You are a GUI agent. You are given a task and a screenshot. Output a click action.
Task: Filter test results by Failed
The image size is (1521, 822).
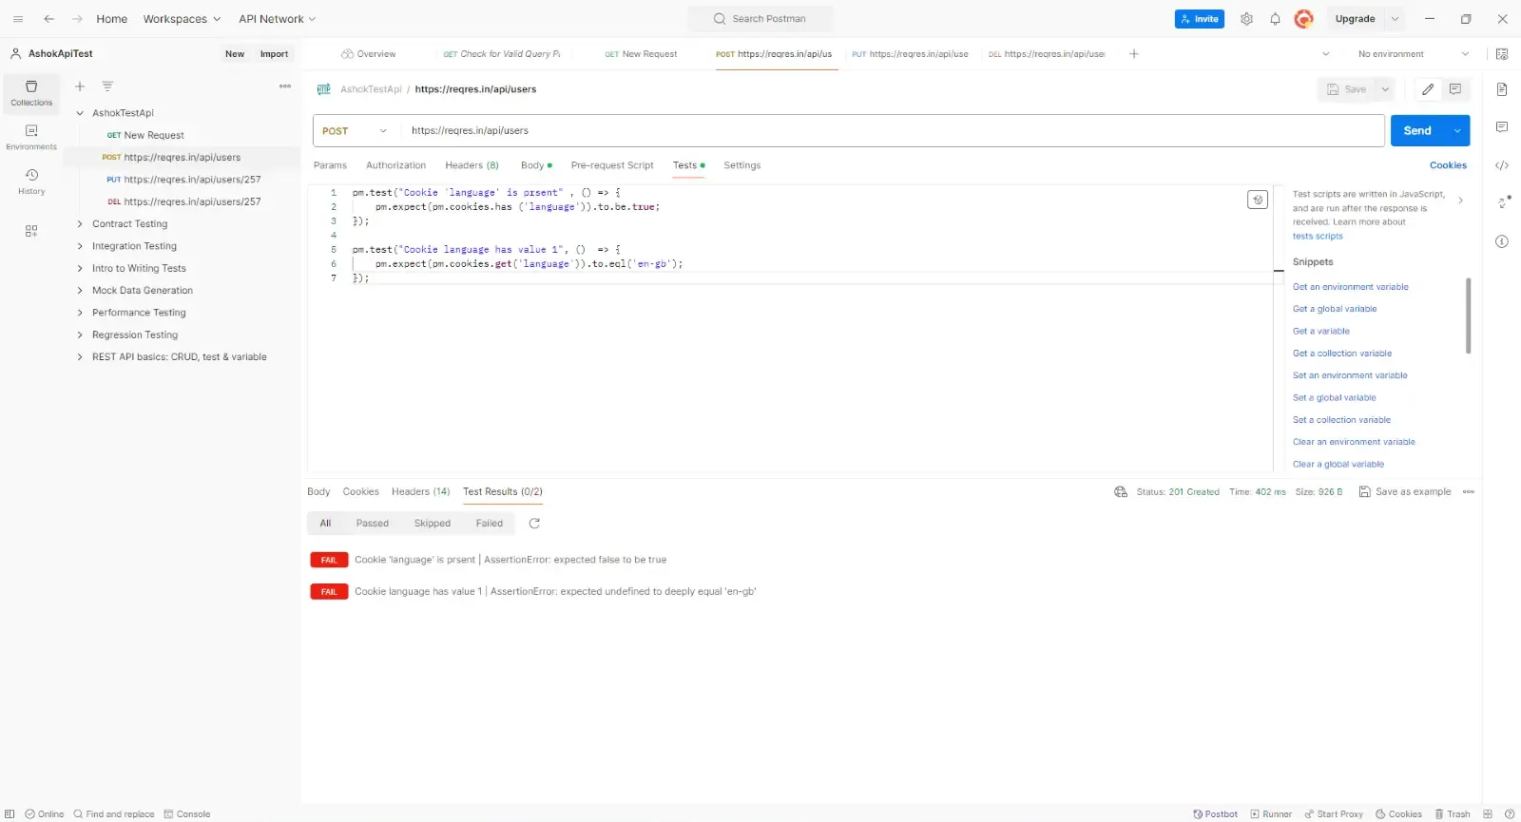tap(490, 524)
